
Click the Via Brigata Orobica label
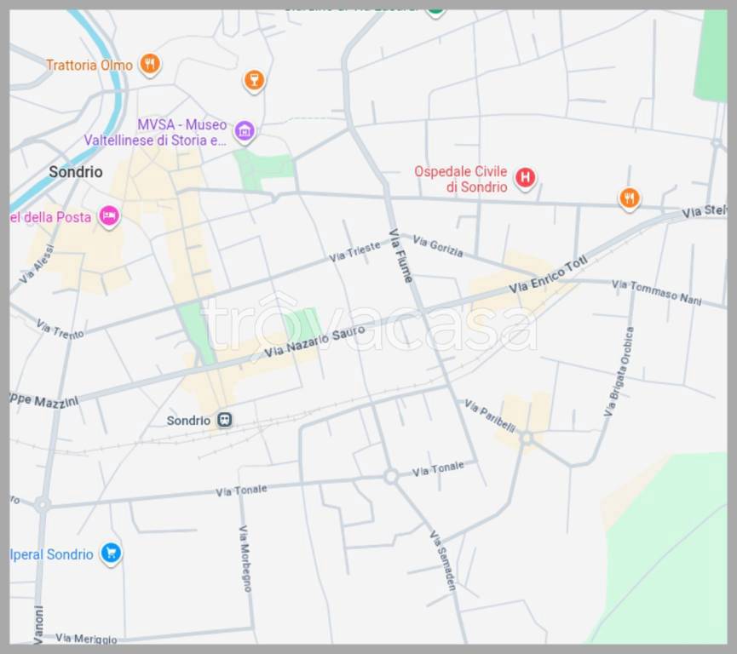tap(619, 371)
